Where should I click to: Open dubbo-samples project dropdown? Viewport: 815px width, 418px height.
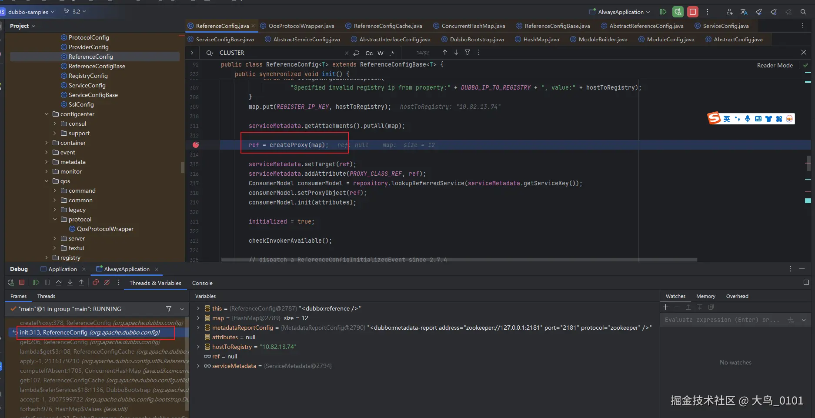31,12
